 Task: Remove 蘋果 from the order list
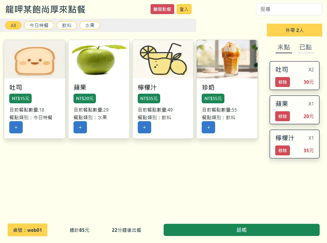[283, 116]
